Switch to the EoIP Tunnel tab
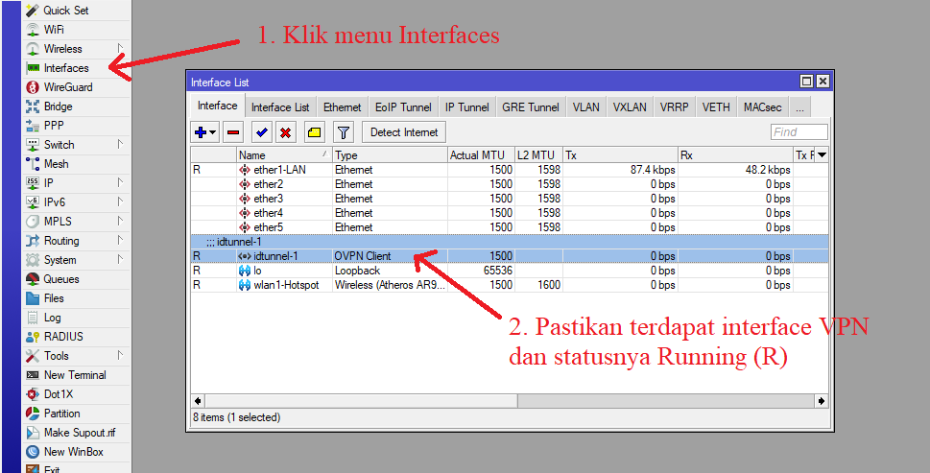 [x=403, y=107]
